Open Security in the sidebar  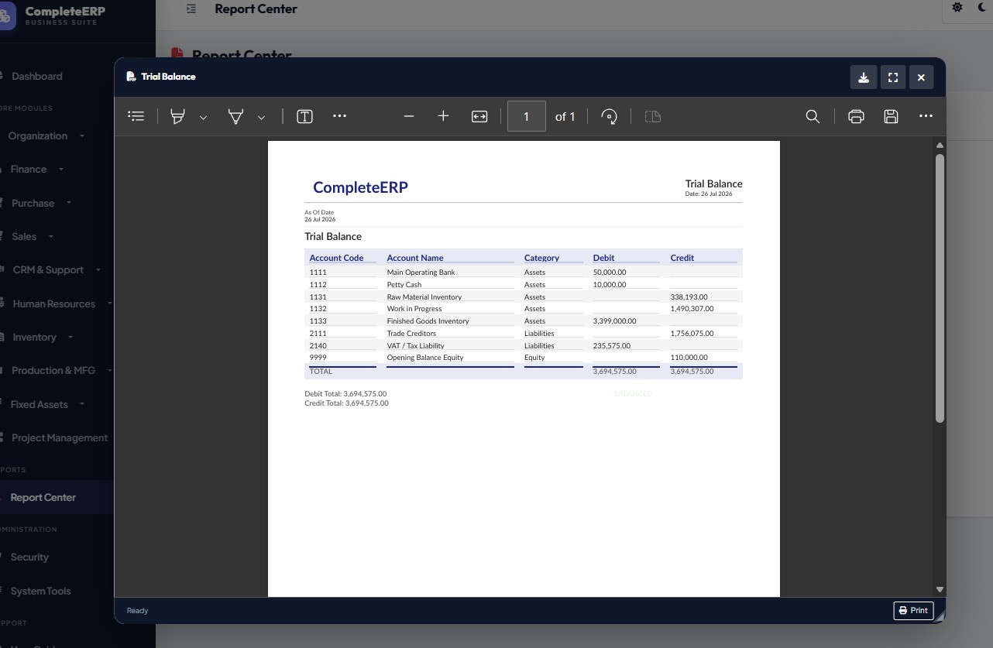point(29,557)
